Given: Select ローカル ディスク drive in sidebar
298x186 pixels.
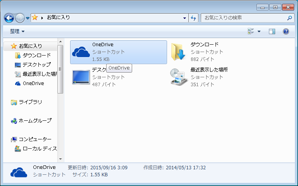Looking at the screenshot, I should coord(36,149).
